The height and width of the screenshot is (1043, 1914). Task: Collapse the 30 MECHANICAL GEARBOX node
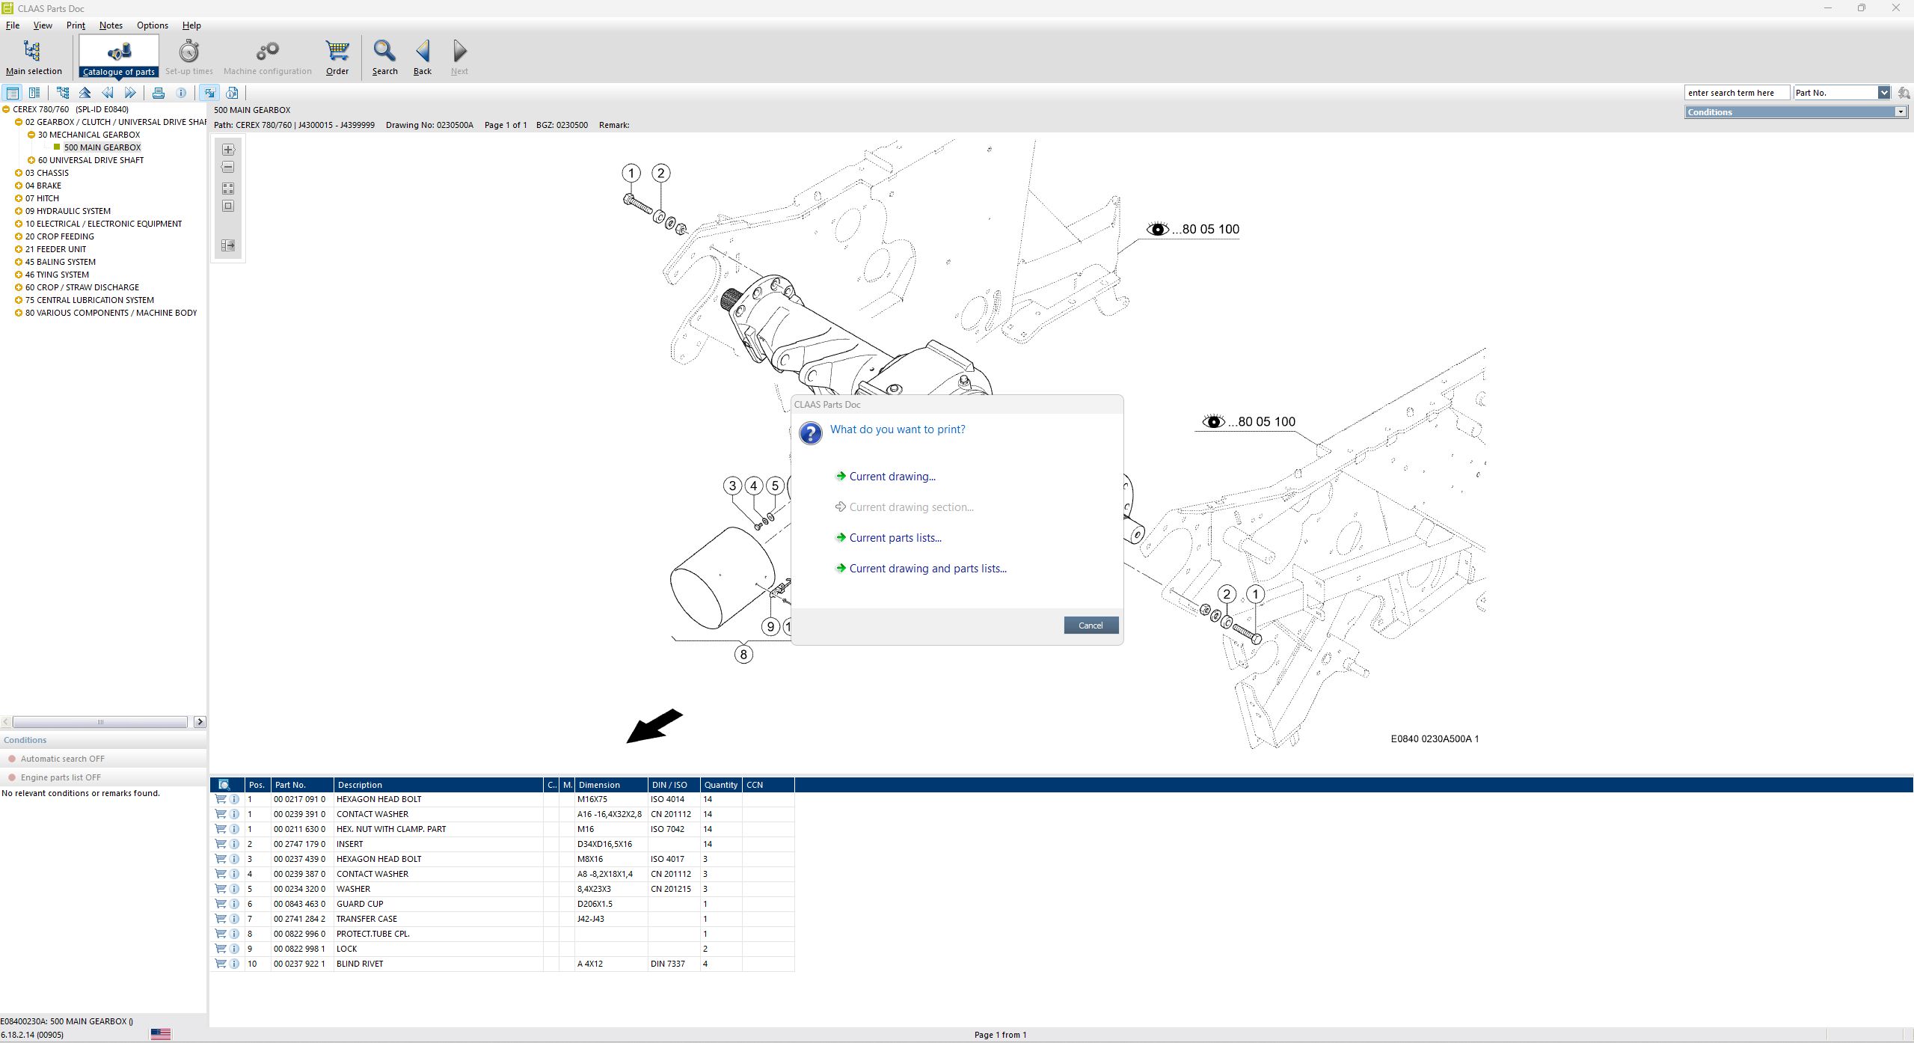click(x=31, y=134)
